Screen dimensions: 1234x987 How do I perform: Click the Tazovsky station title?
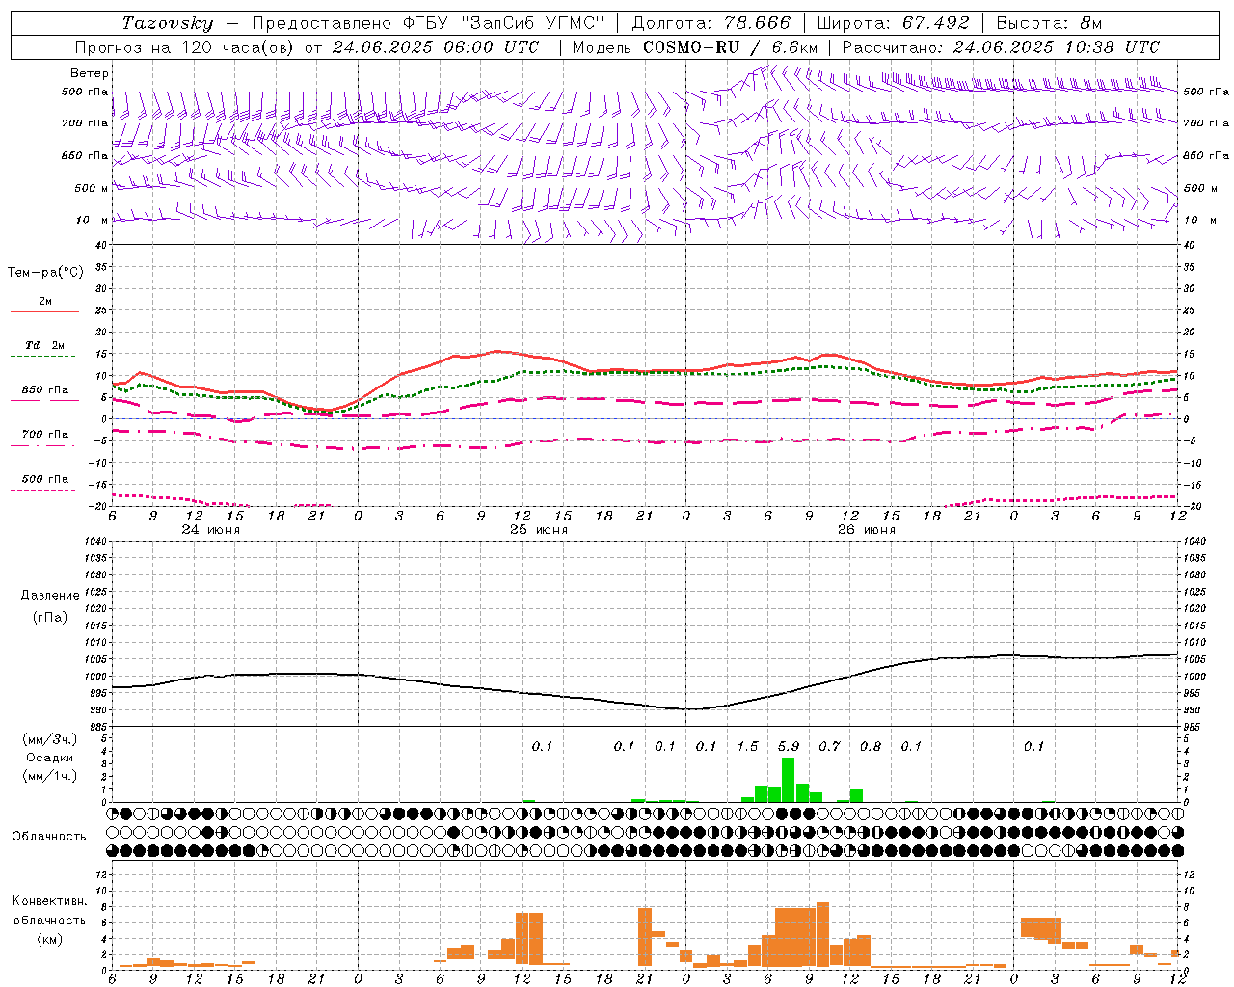[x=168, y=23]
